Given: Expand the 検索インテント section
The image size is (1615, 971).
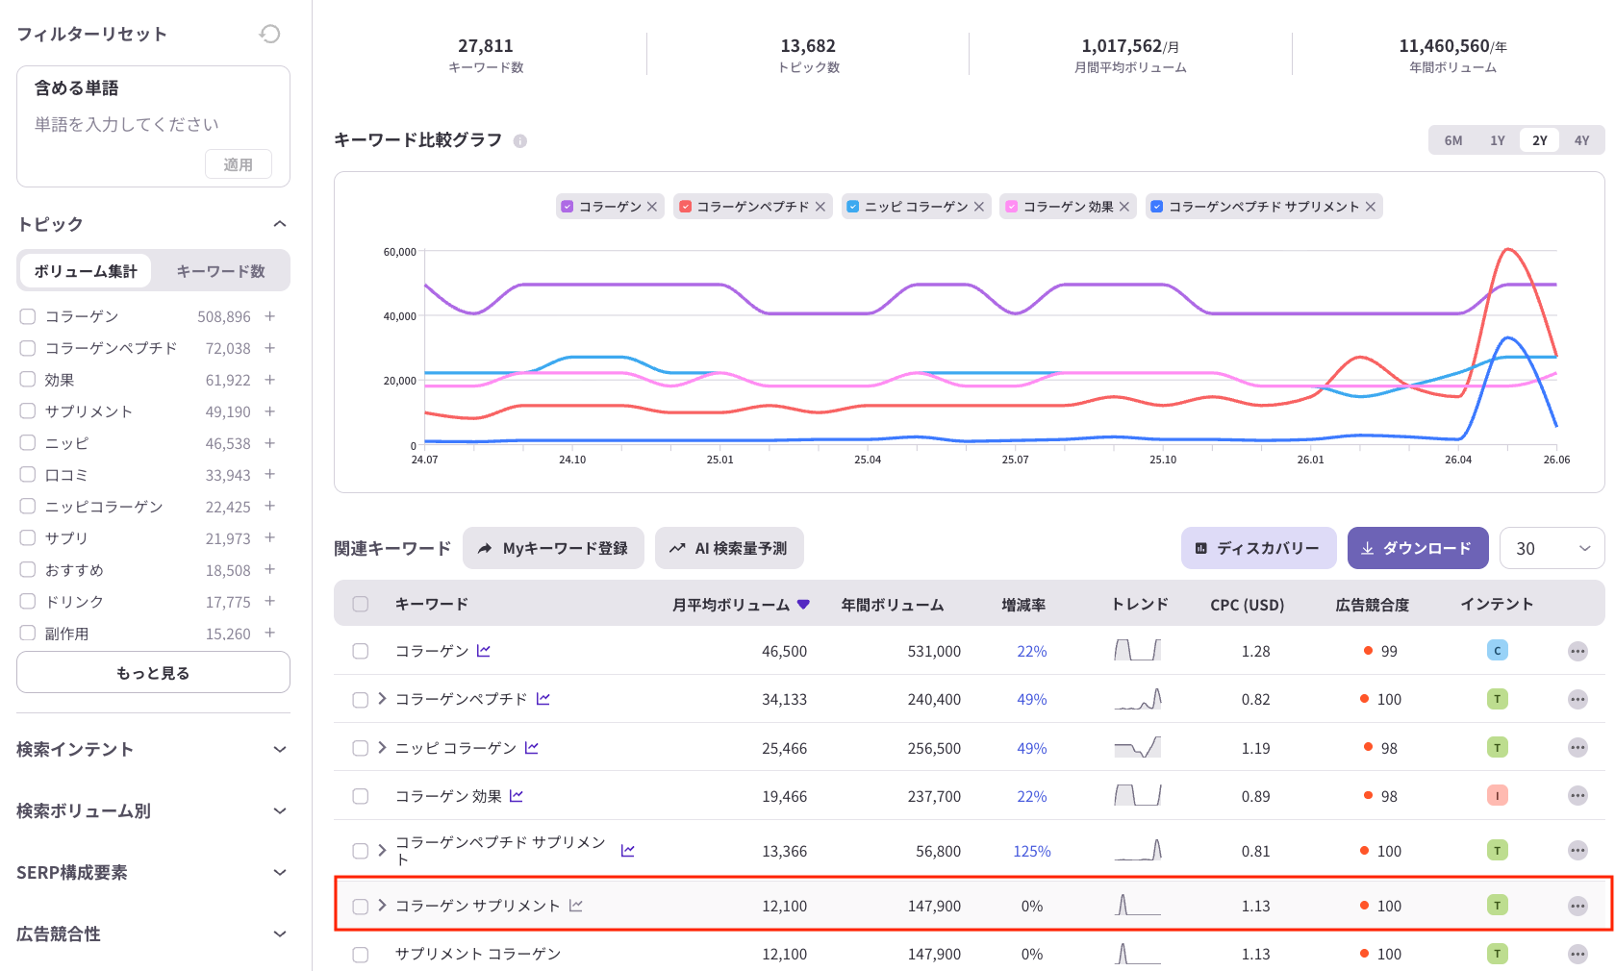Looking at the screenshot, I should pos(280,749).
